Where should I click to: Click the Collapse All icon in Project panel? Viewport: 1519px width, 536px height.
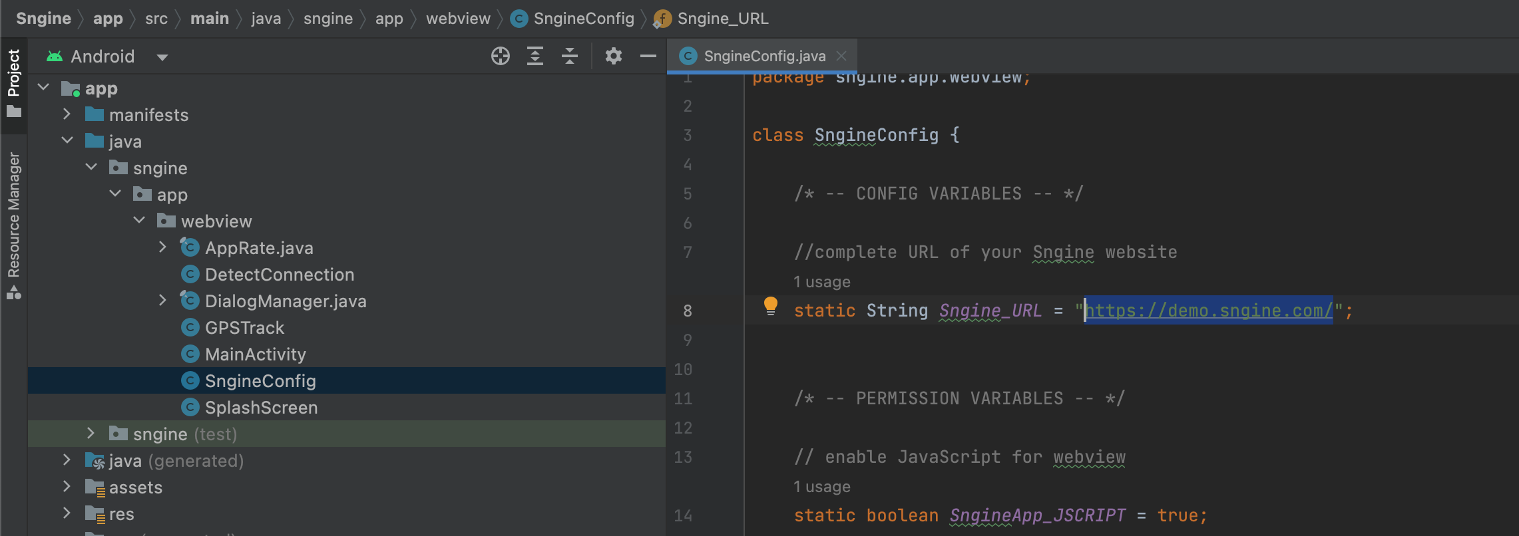tap(570, 57)
